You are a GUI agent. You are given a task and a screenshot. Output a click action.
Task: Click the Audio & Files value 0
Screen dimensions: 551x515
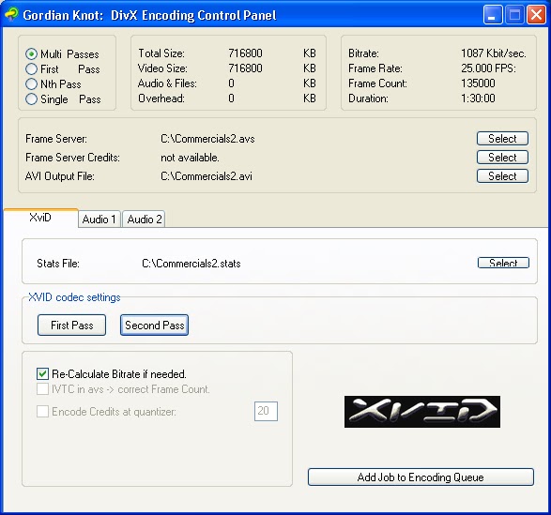click(231, 83)
